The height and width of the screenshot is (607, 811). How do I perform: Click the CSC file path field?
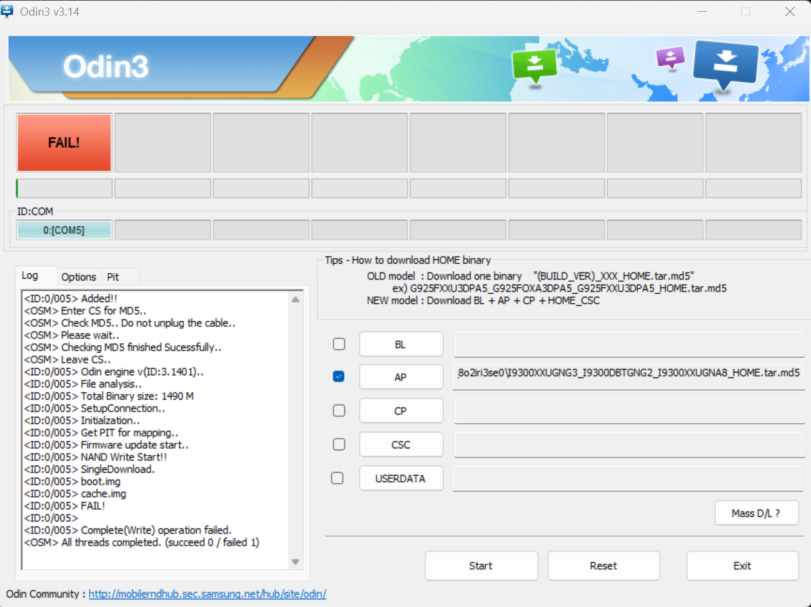tap(629, 444)
